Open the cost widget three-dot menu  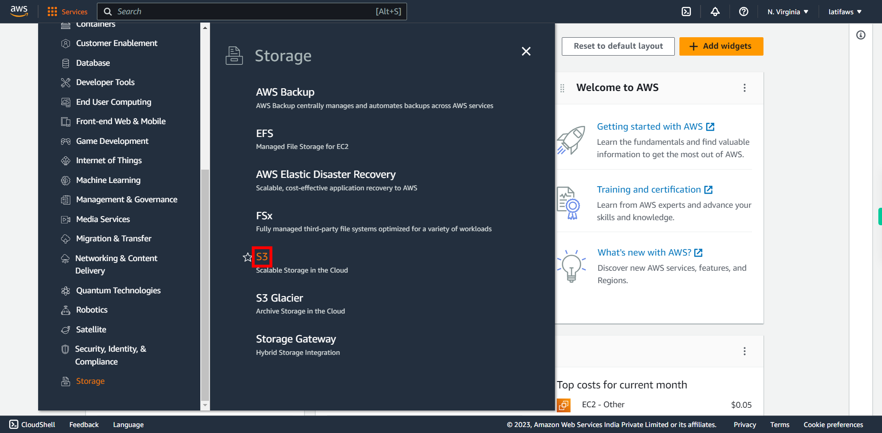745,351
